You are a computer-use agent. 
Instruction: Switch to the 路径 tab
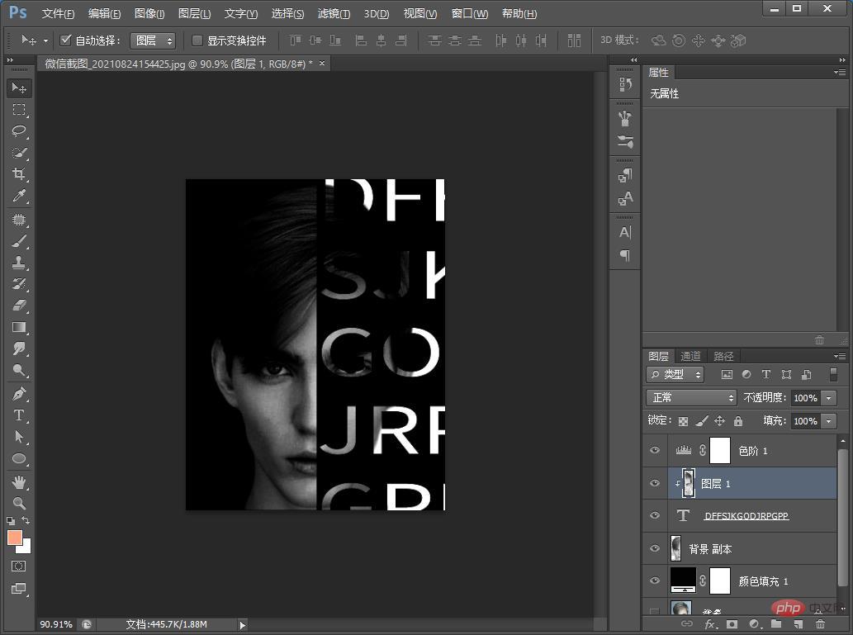click(x=723, y=357)
